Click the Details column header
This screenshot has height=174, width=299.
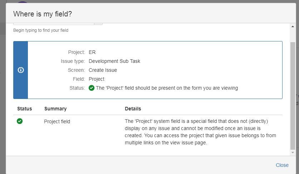coord(133,109)
